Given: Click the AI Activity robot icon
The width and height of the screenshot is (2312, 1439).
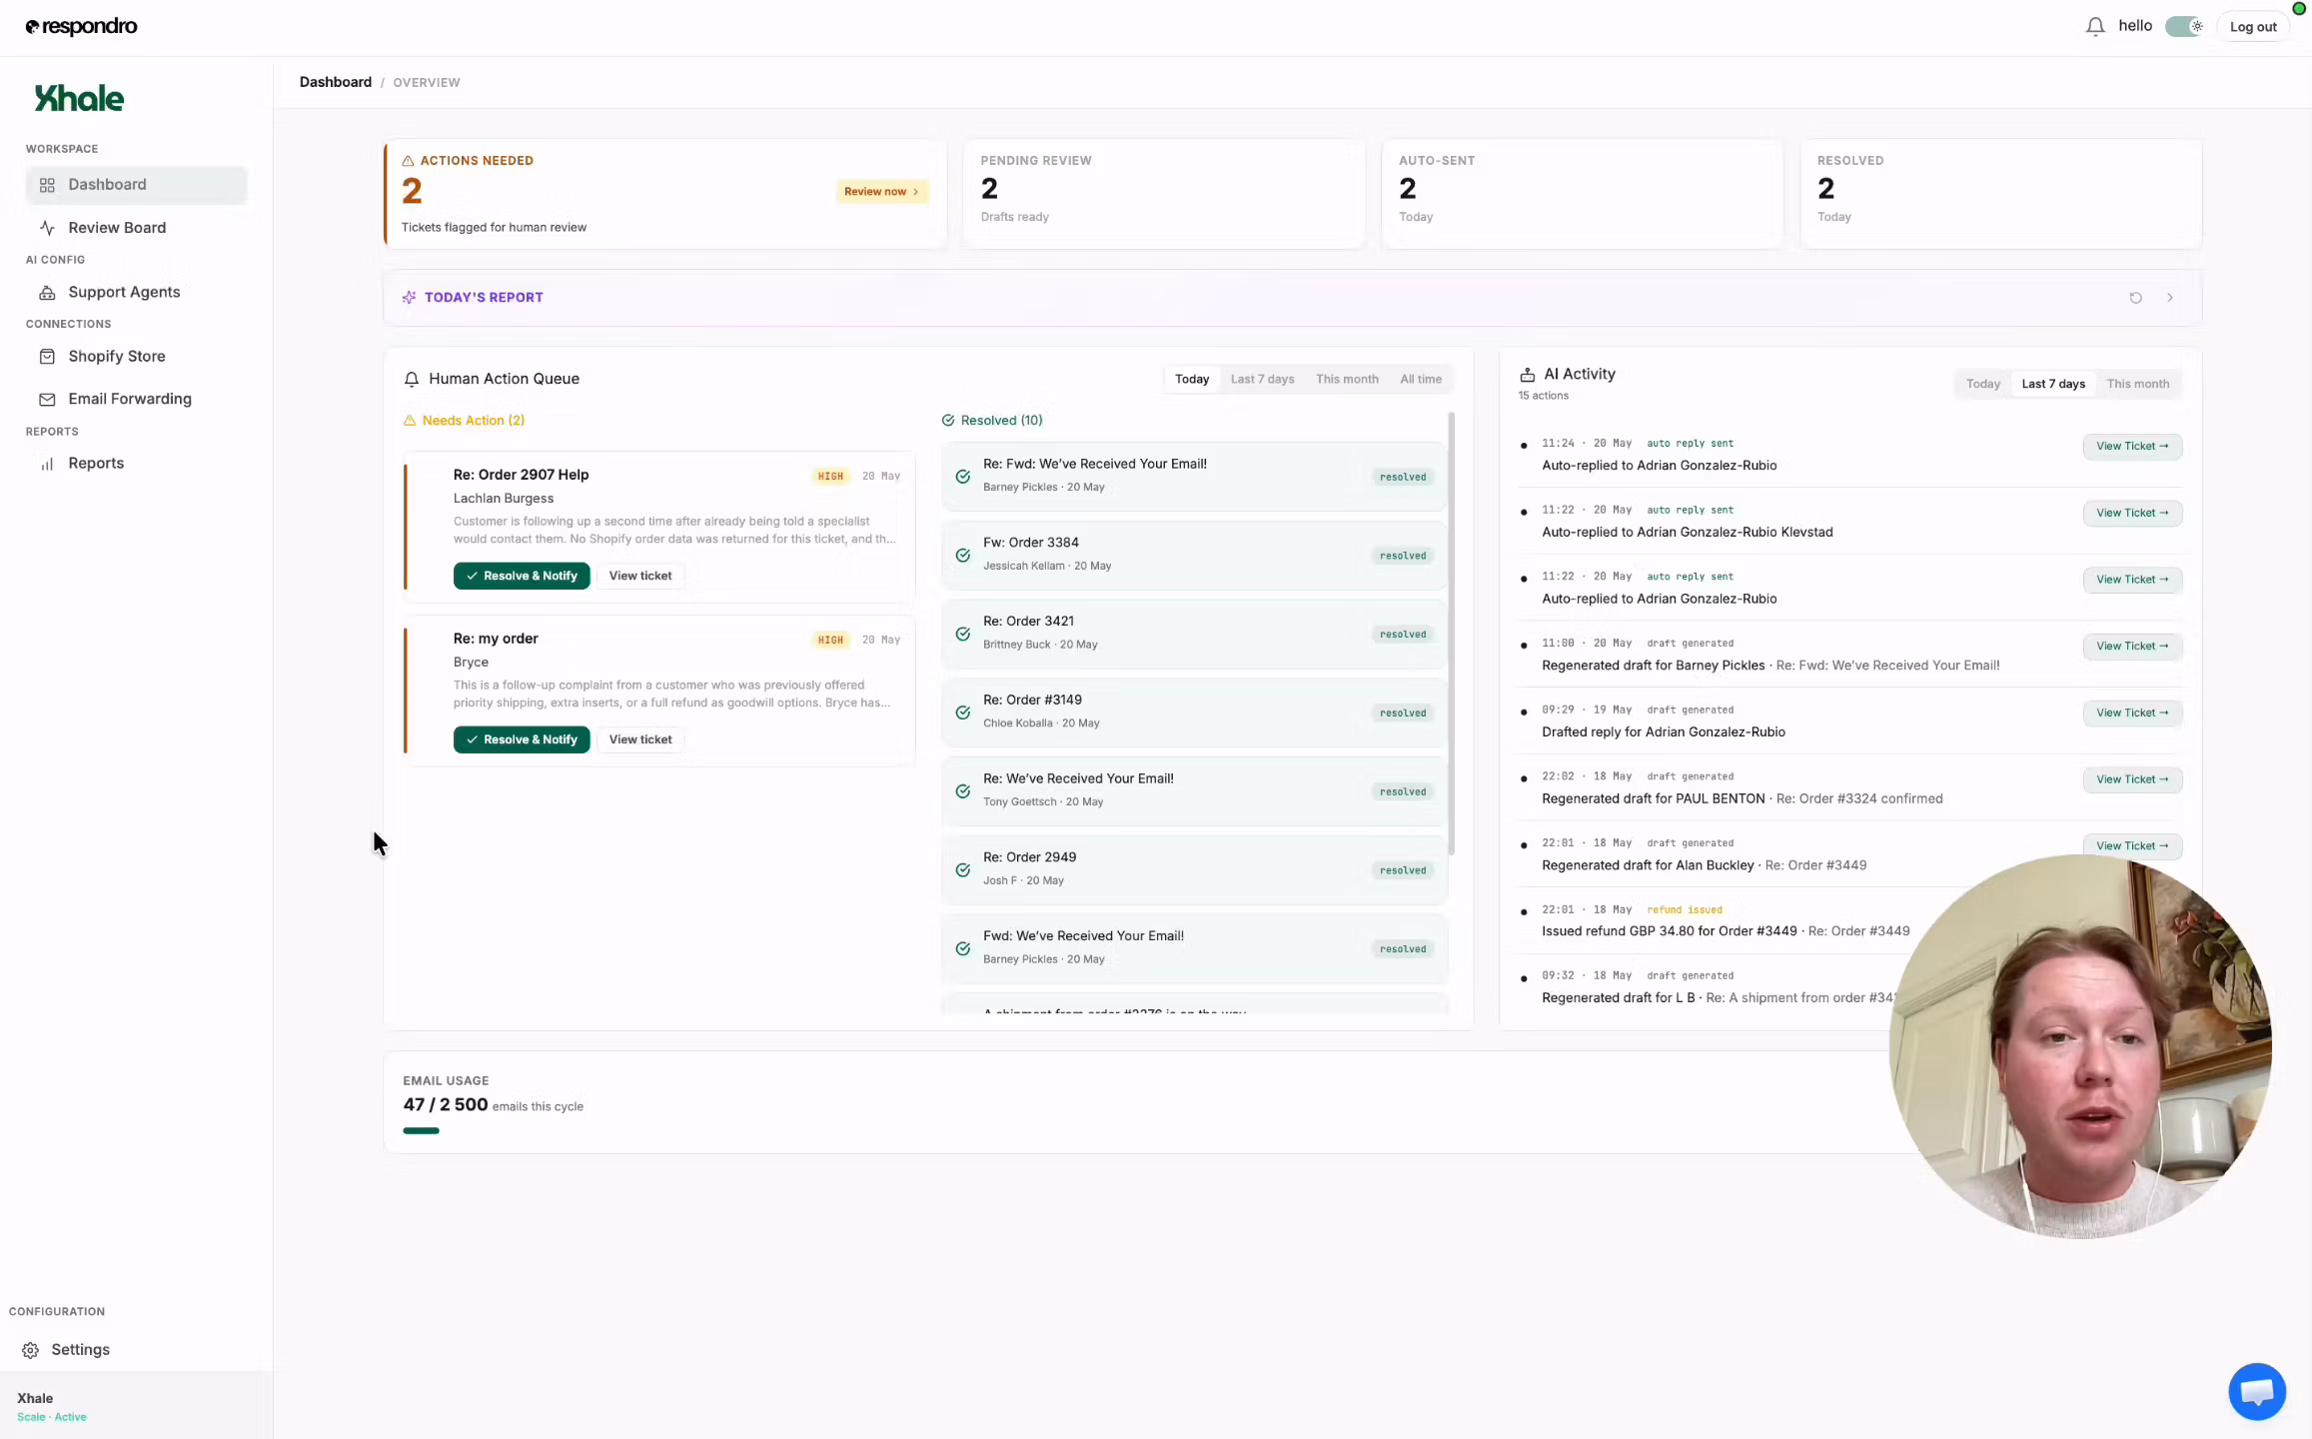Looking at the screenshot, I should tap(1527, 375).
